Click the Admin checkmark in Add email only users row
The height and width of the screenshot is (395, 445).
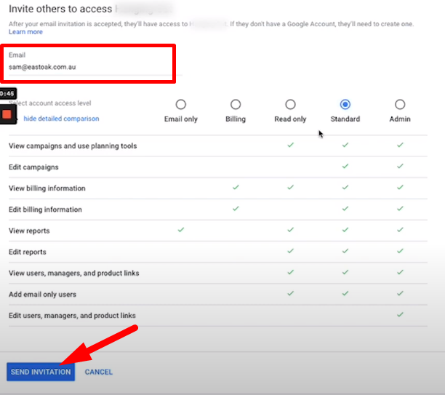coord(400,293)
